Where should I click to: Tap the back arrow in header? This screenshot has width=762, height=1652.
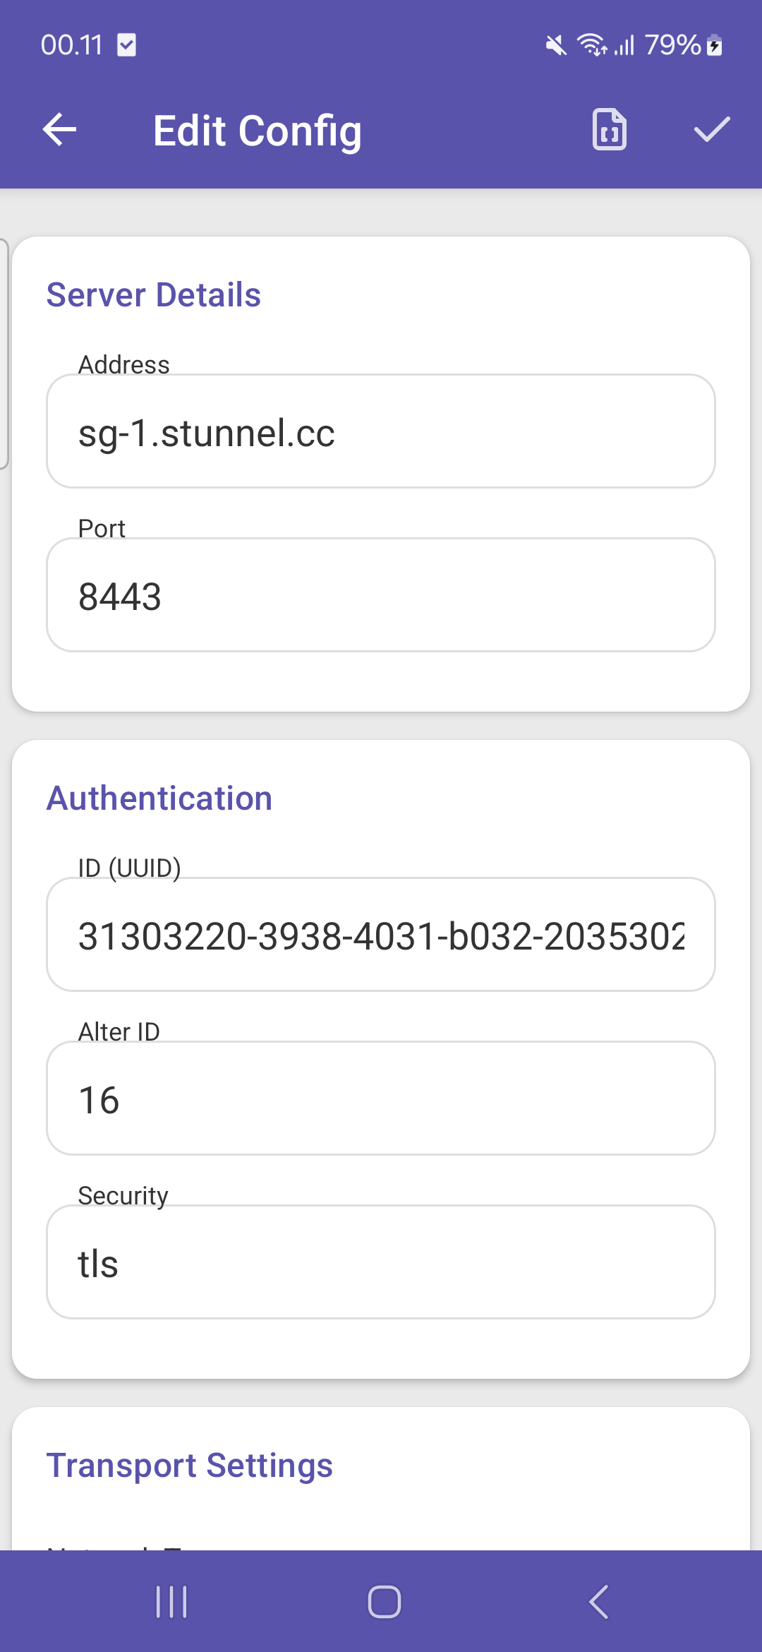pos(59,130)
